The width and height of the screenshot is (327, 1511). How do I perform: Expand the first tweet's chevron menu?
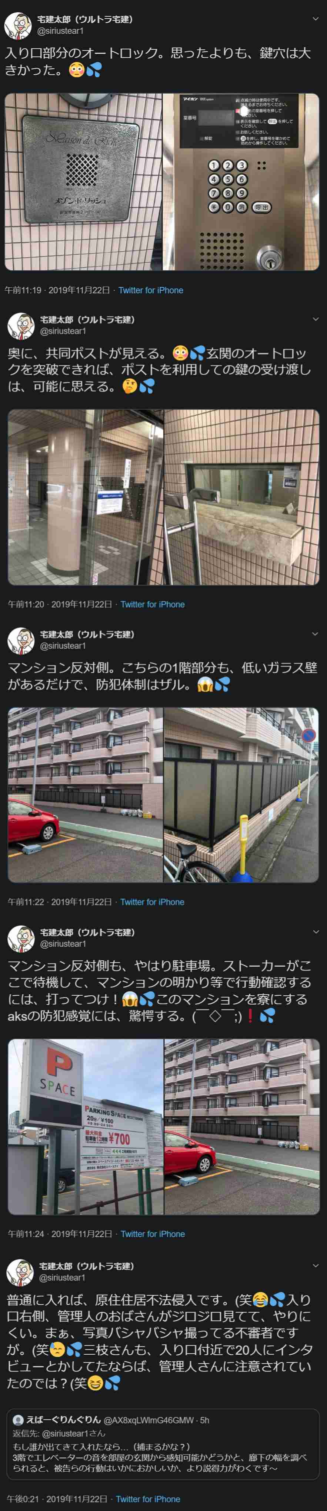coord(316,19)
